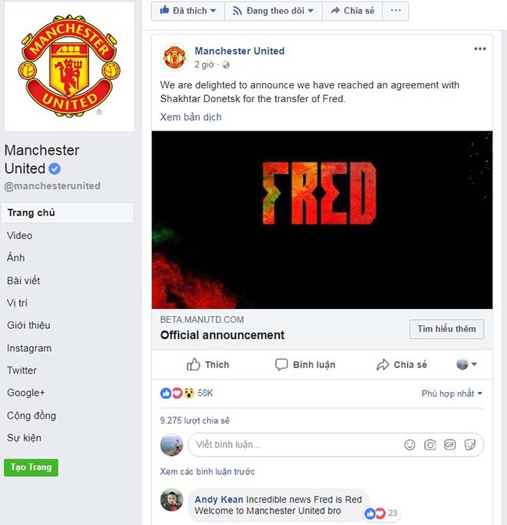Open the comment-as profile selector dropdown

[x=466, y=364]
